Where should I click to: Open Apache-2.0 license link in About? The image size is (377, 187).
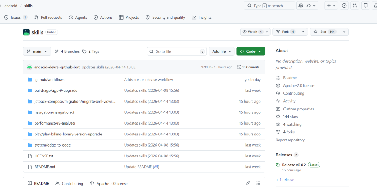tap(295, 85)
